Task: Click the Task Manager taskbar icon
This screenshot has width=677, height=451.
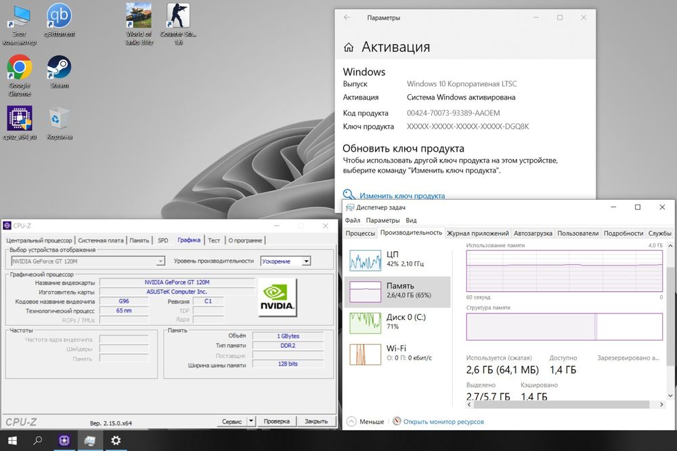Action: 90,440
